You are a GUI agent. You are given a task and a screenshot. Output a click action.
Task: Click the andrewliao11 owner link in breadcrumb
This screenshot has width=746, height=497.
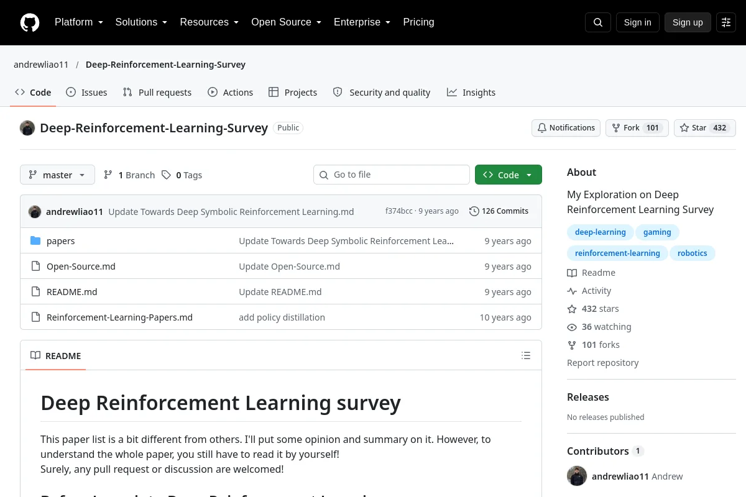click(x=41, y=65)
